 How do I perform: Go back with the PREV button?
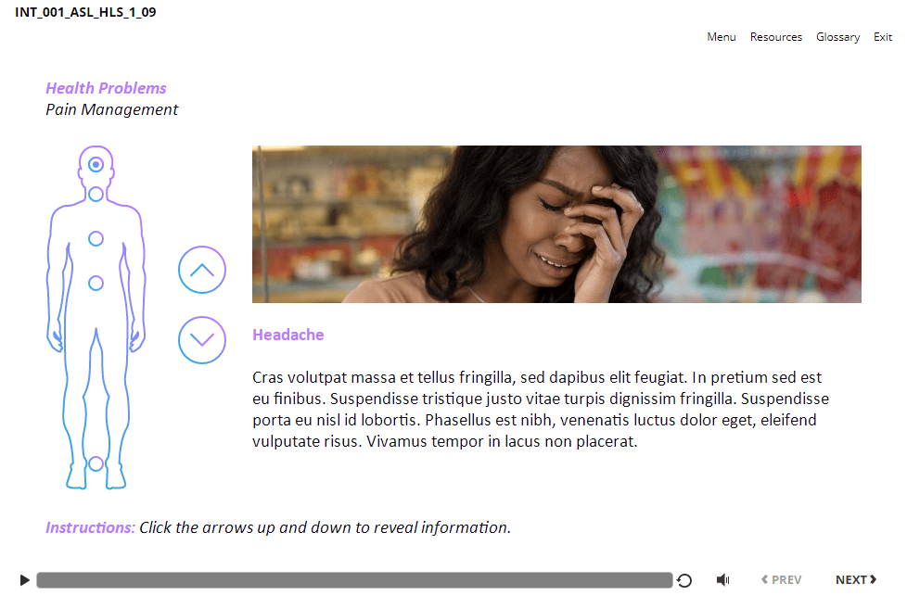tap(782, 579)
